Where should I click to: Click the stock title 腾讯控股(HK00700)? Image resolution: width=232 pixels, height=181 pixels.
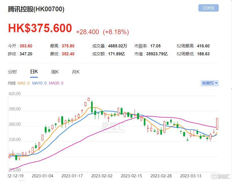36,9
